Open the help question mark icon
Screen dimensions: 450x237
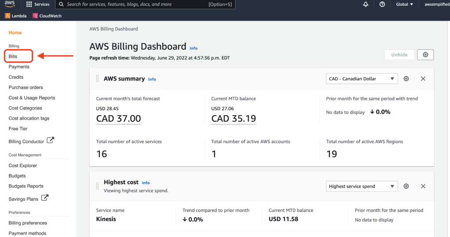382,4
